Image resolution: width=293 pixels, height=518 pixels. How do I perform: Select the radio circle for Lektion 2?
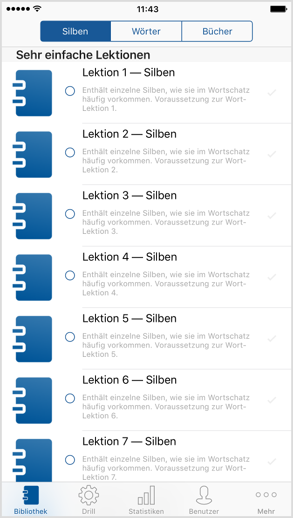(70, 152)
